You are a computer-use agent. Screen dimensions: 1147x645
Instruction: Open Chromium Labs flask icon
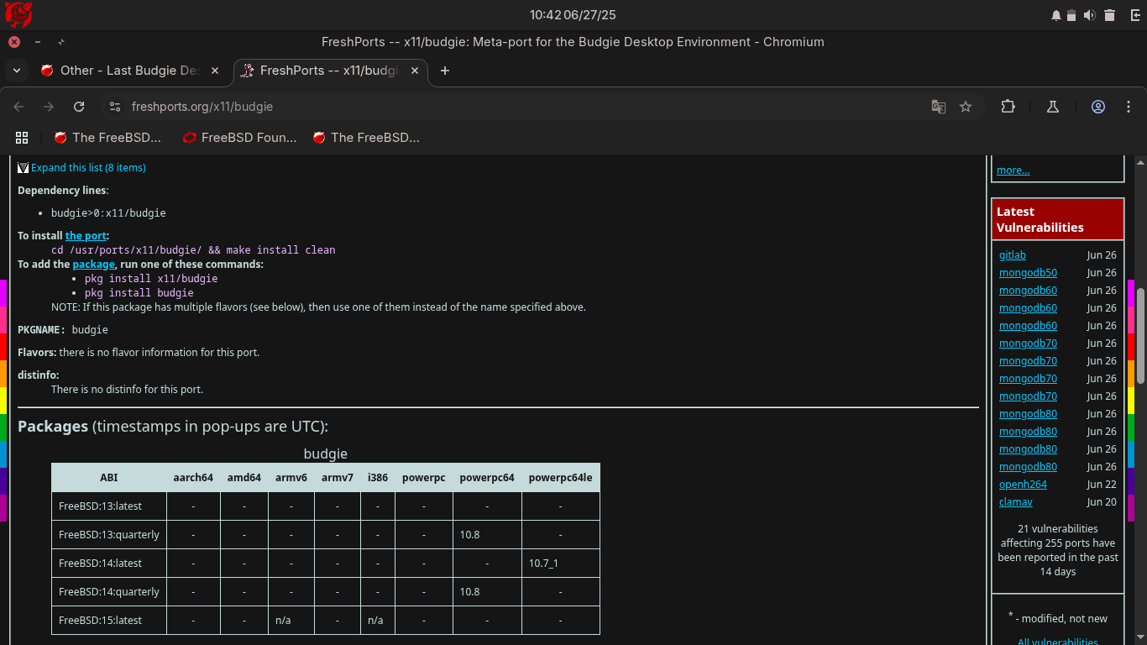[x=1052, y=107]
